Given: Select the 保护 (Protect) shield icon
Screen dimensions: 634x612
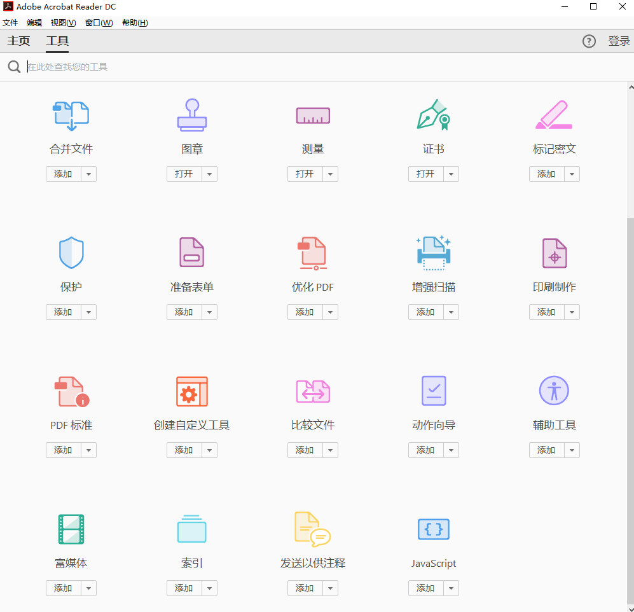Looking at the screenshot, I should [x=71, y=253].
